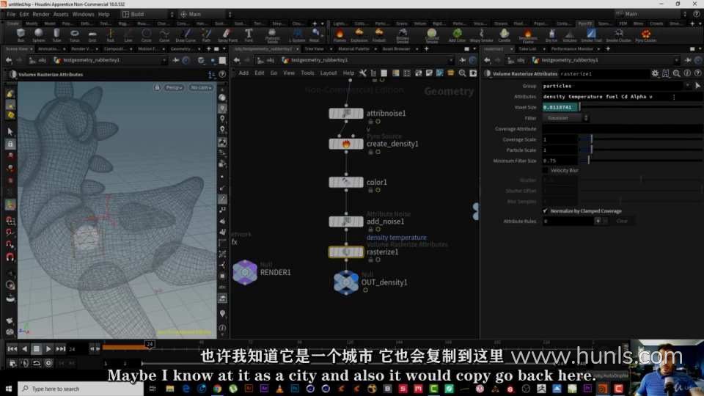Open parameter gear menu for rasterize1

pos(655,73)
